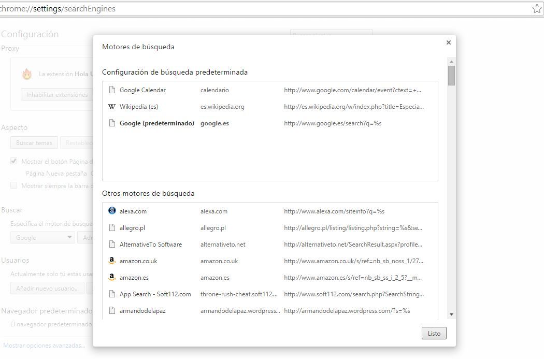Click the es.wikipedia.org index.php URL

click(x=354, y=107)
